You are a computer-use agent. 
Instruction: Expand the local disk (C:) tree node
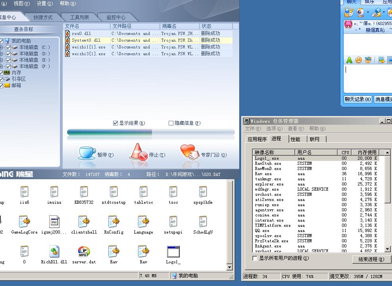(1, 47)
